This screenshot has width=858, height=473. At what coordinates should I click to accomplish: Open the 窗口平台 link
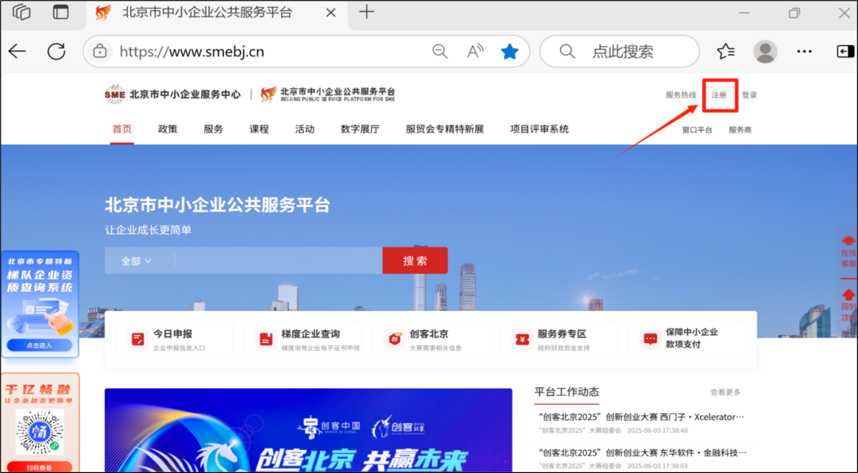698,129
